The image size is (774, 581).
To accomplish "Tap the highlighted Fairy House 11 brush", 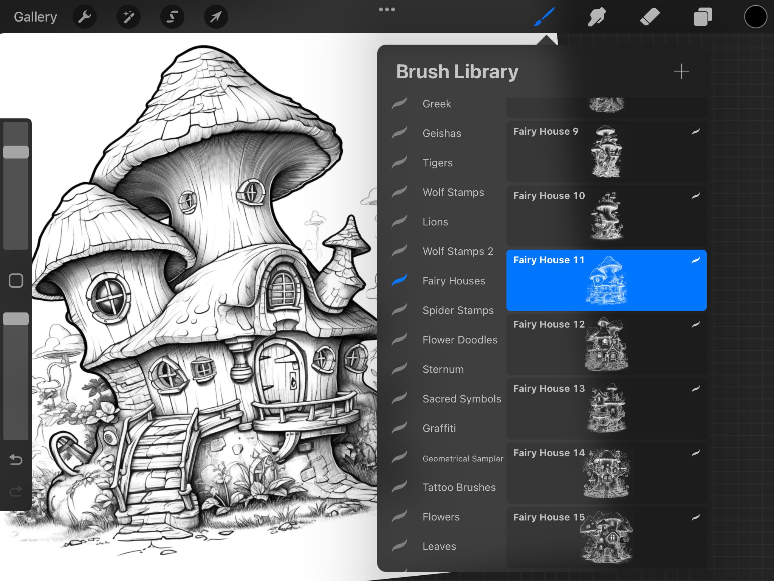I will pyautogui.click(x=606, y=280).
